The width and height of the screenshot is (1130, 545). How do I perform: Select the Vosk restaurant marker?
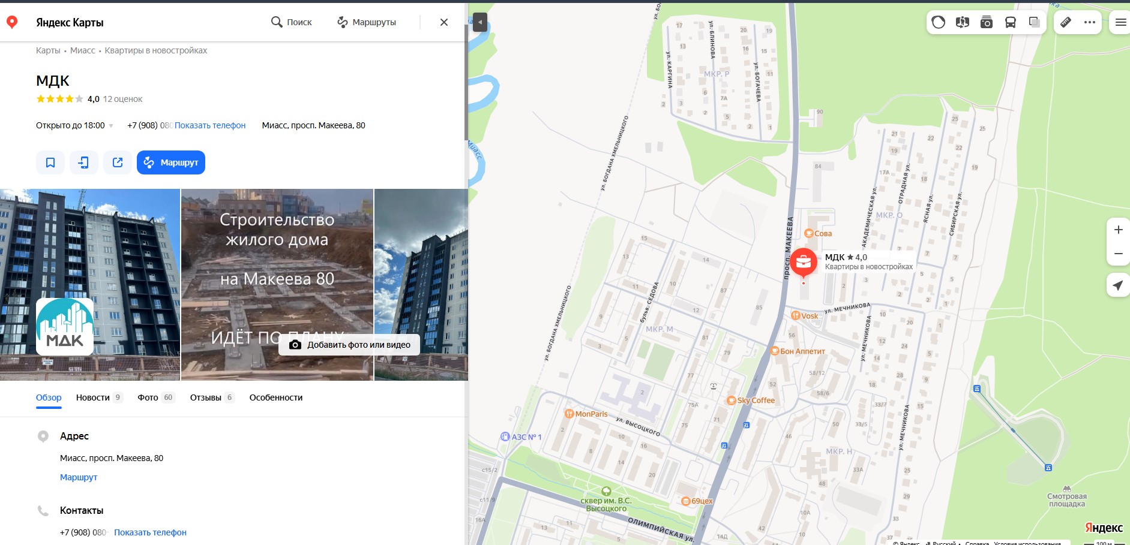tap(805, 316)
